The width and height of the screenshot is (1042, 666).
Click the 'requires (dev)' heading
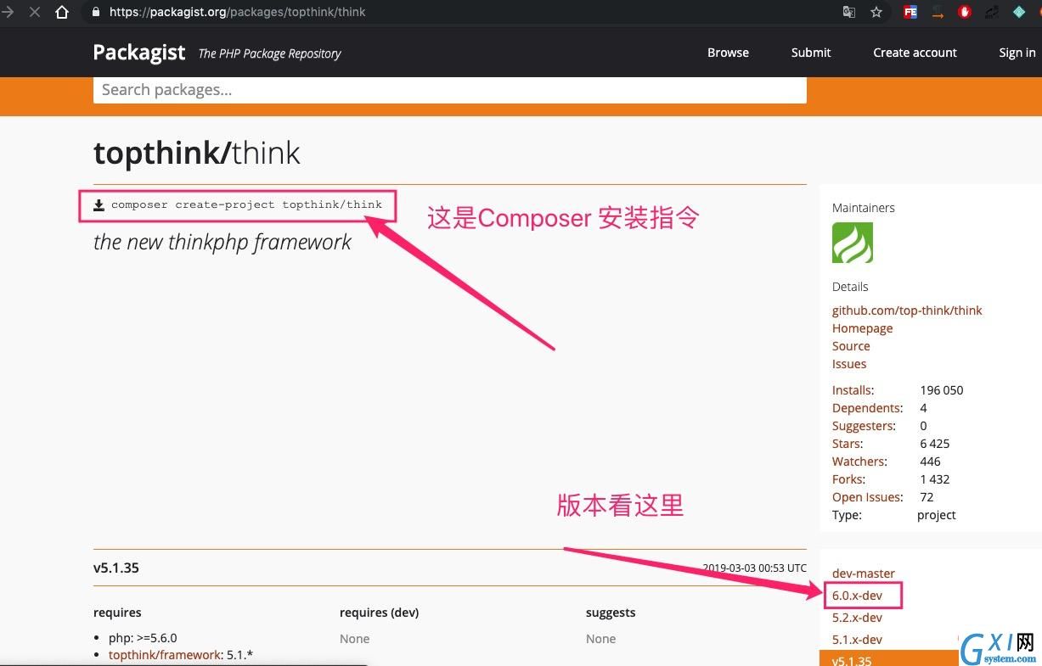[x=379, y=613]
